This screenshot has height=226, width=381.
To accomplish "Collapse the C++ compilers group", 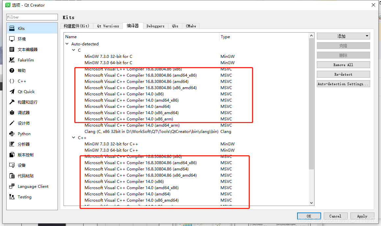I will [x=74, y=138].
